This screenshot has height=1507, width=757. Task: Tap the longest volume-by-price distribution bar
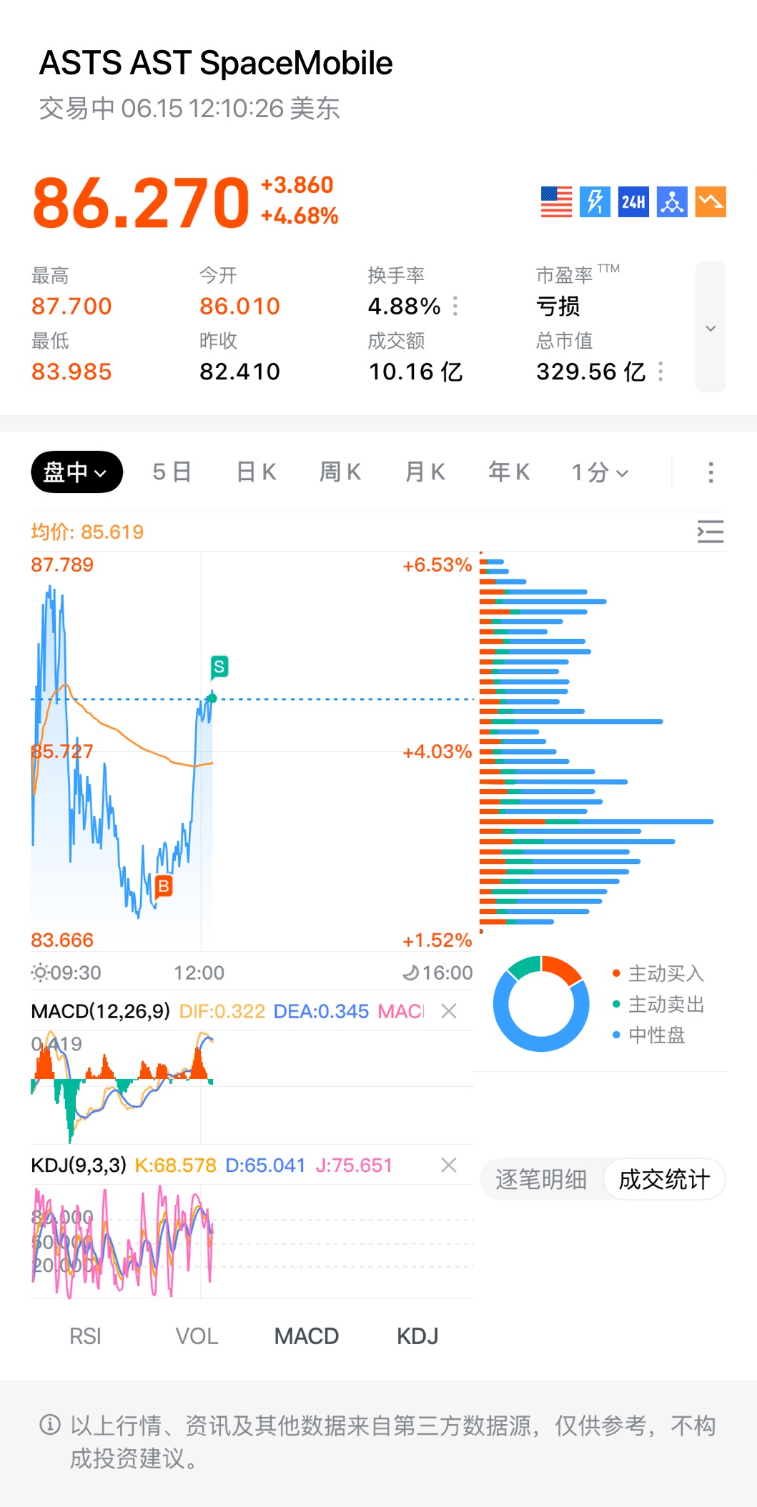coord(597,822)
